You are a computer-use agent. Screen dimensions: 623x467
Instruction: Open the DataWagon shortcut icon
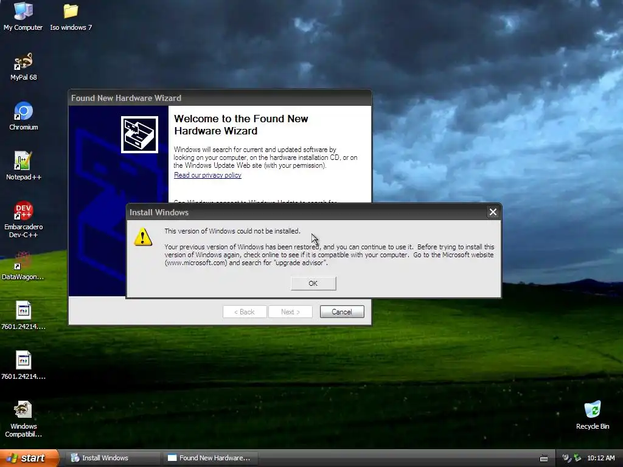coord(23,265)
